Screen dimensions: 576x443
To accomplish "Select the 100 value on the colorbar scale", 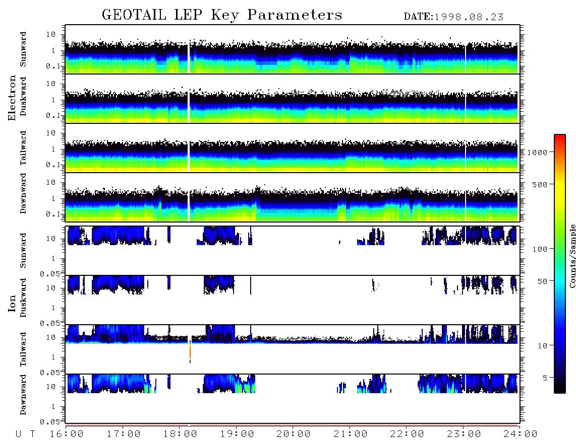I will [540, 249].
